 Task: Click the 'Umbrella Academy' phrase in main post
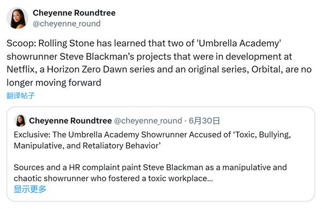[239, 44]
